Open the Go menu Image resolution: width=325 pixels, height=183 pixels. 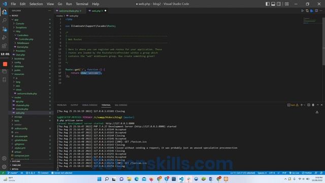click(x=60, y=4)
